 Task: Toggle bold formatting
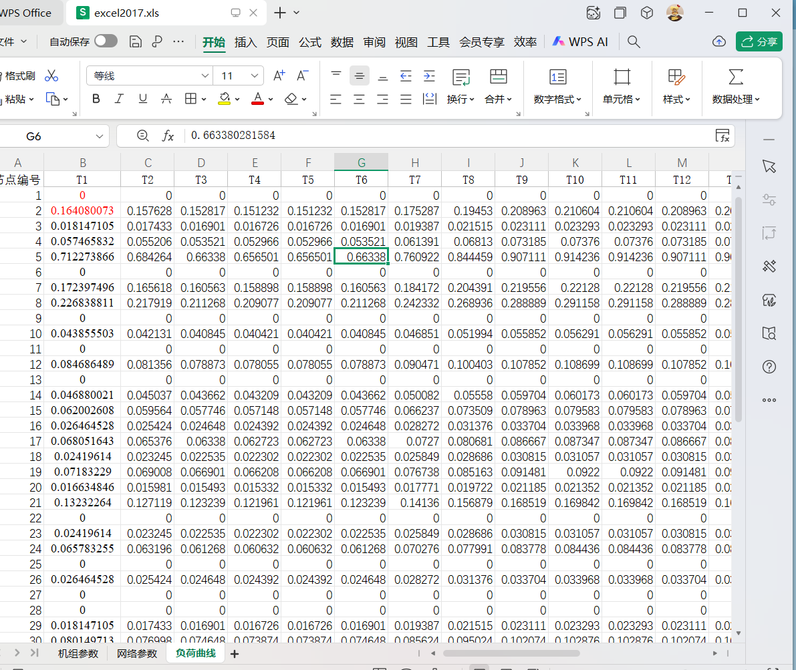point(96,99)
